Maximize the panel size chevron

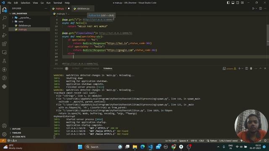click(260, 68)
